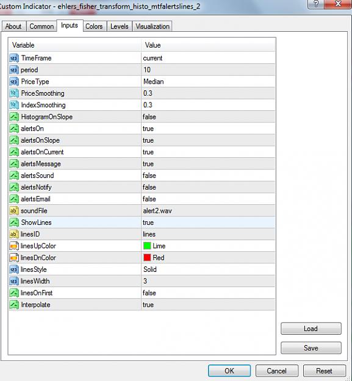Click the integer icon beside TimeFrame

click(14, 58)
